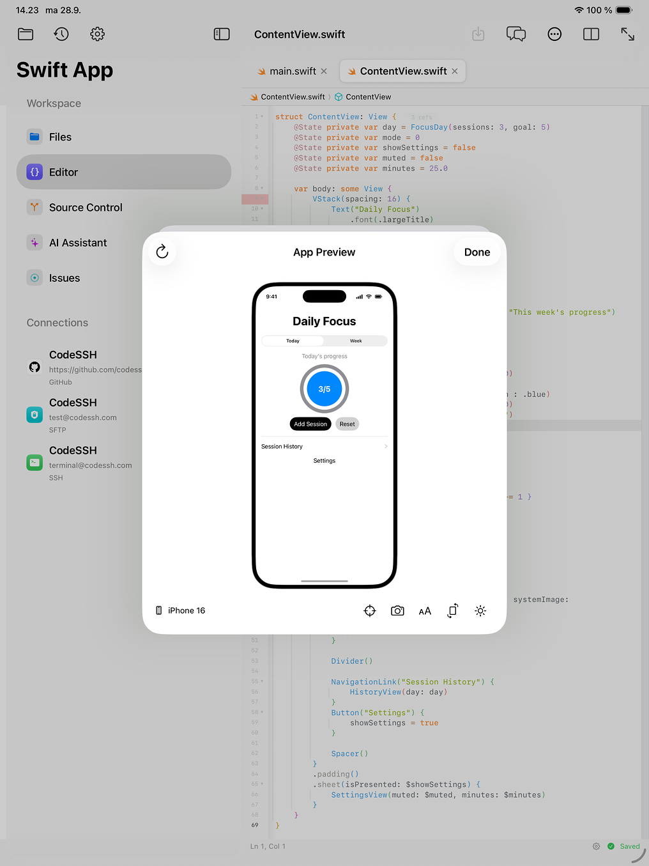Click the gear icon in status bar

coord(596,846)
